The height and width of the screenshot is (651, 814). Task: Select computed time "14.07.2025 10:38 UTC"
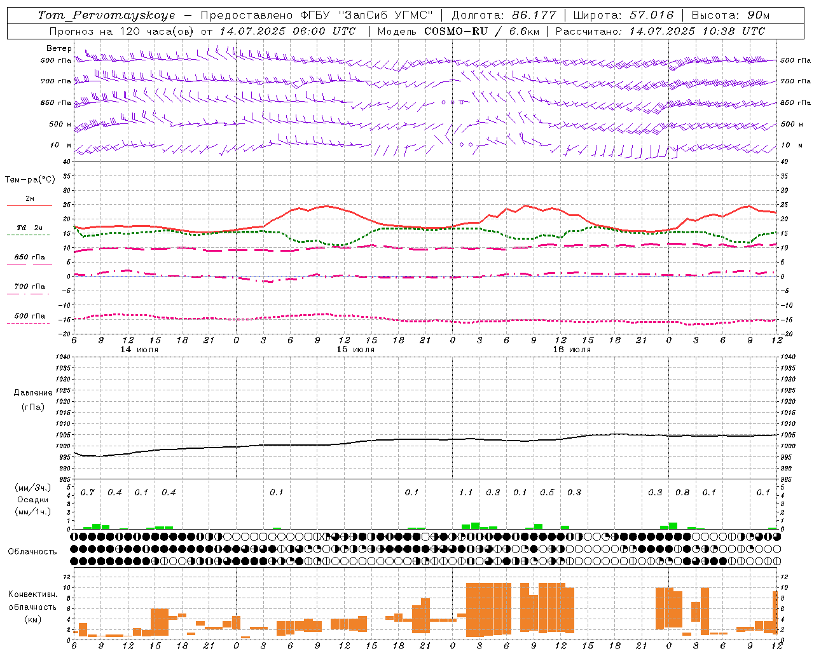(697, 31)
